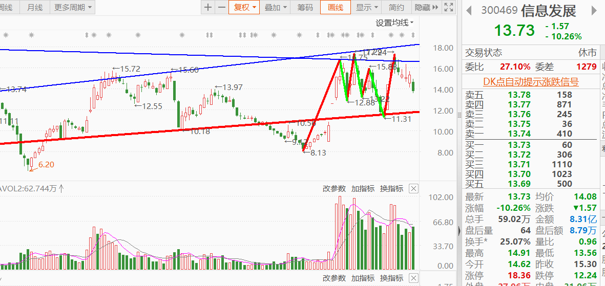Viewport: 605px width, 286px height.
Task: Click 加指标 in the lower indicator panel
Action: (363, 278)
